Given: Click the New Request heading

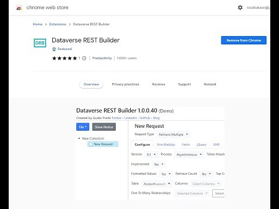Looking at the screenshot, I should [149, 126].
